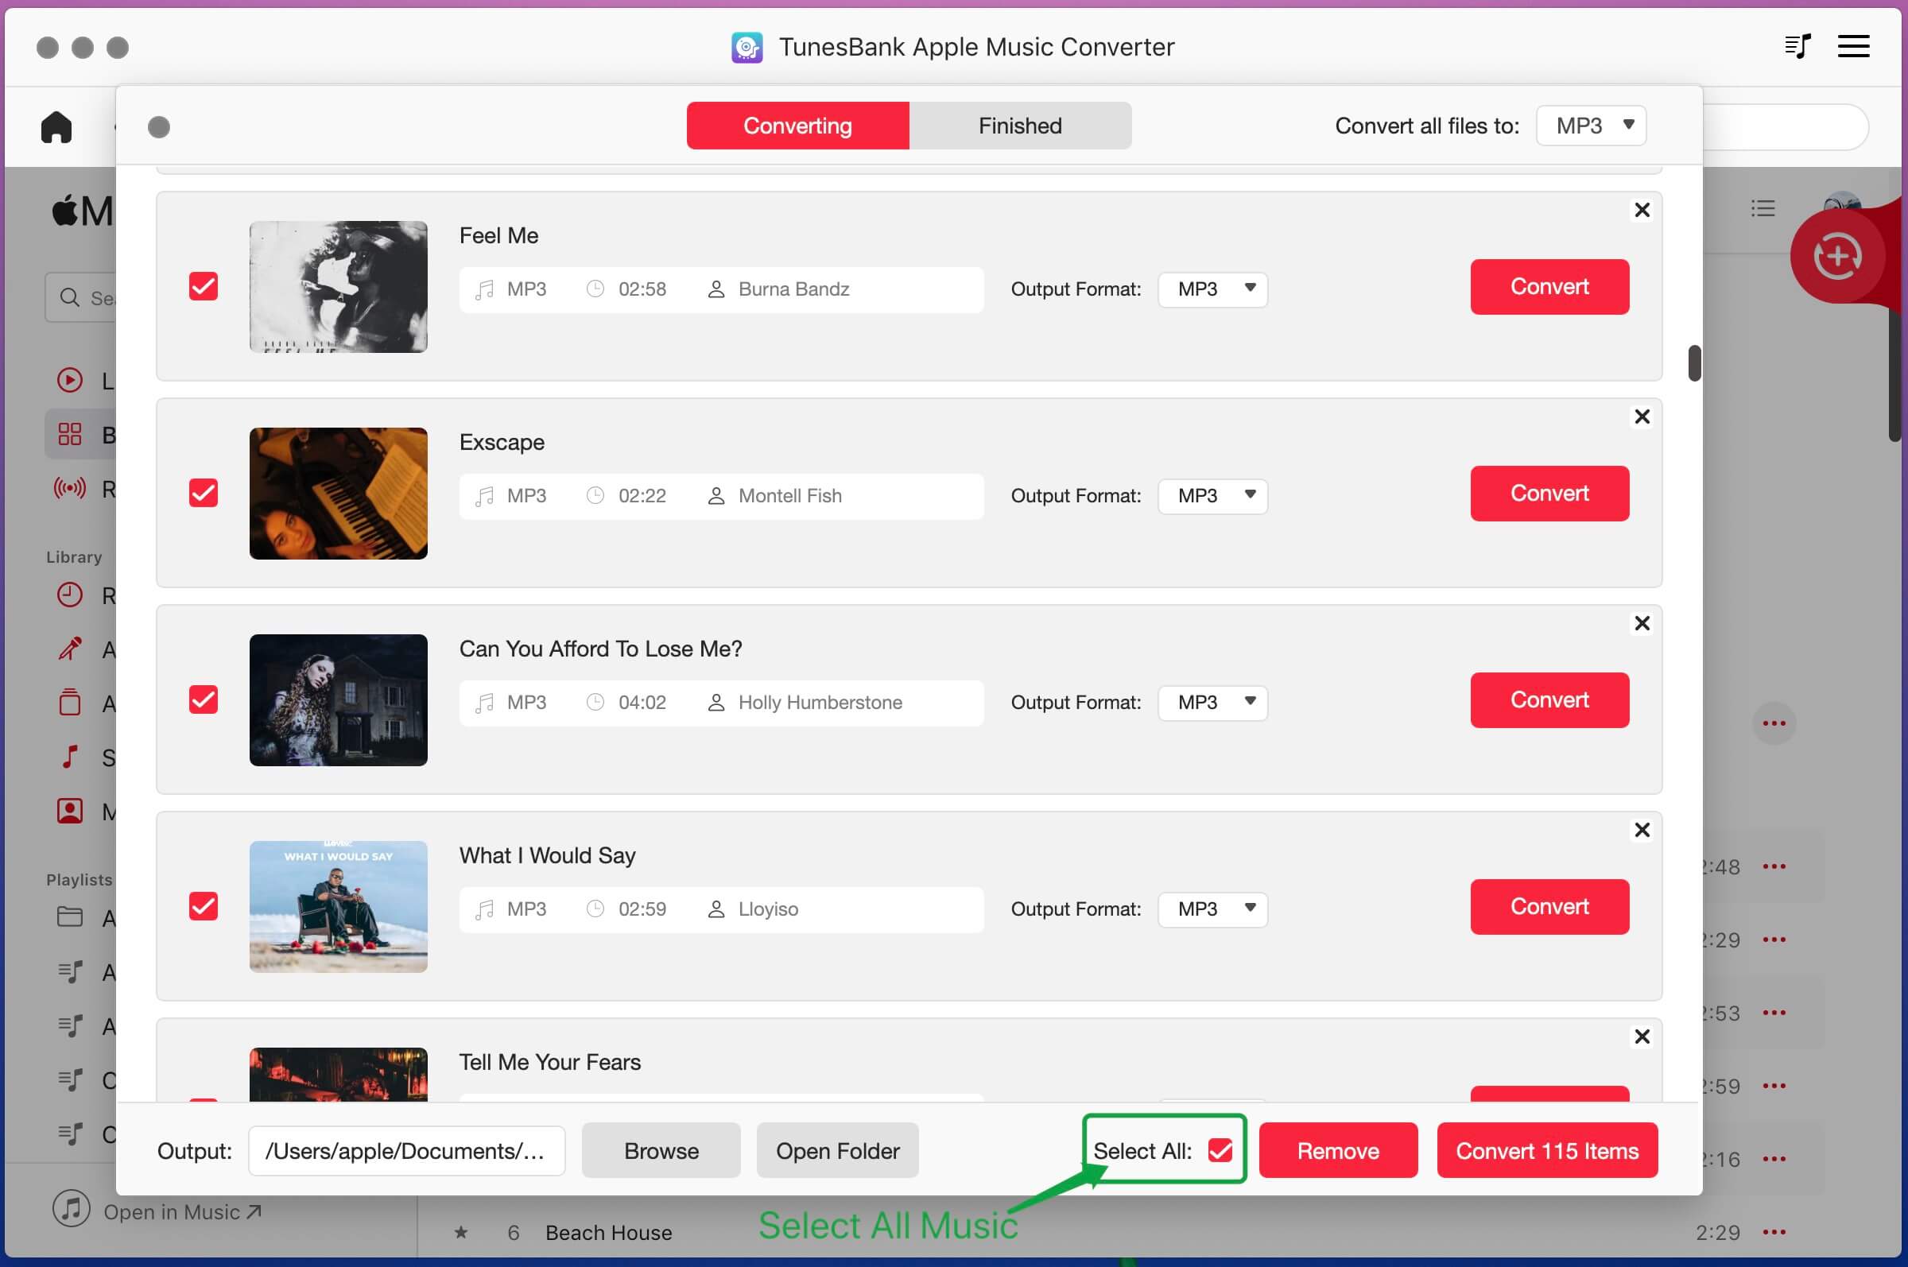The width and height of the screenshot is (1908, 1267).
Task: Click the Albums stack sidebar icon
Action: (69, 702)
